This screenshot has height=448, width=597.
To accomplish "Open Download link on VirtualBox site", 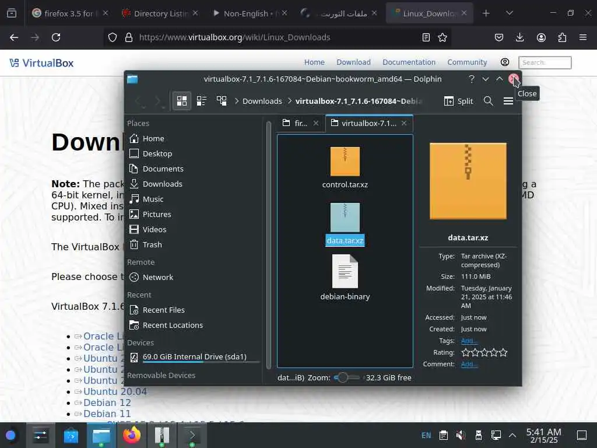I will point(353,62).
